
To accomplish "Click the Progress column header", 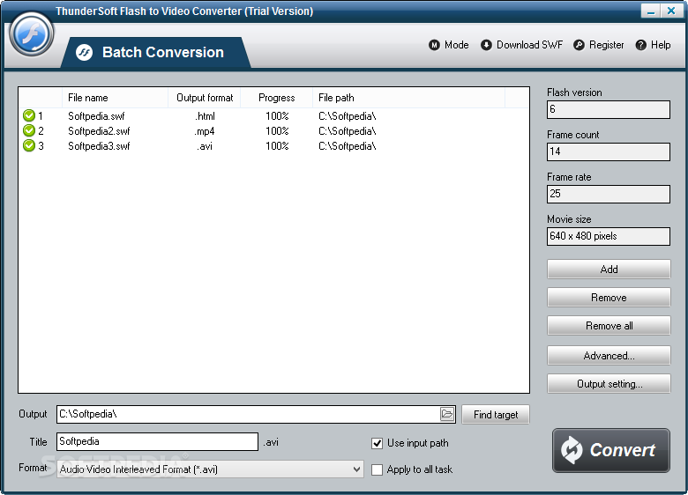I will 276,98.
